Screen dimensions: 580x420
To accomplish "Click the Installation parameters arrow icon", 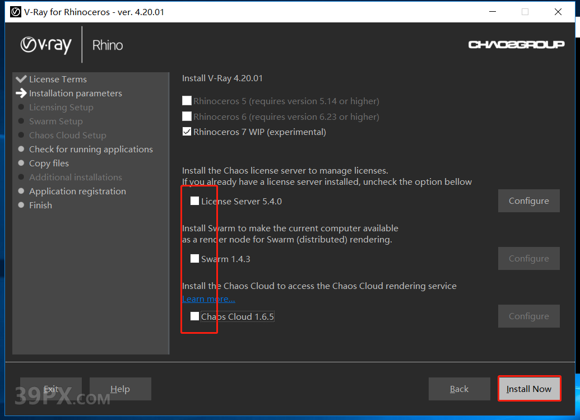I will 21,93.
